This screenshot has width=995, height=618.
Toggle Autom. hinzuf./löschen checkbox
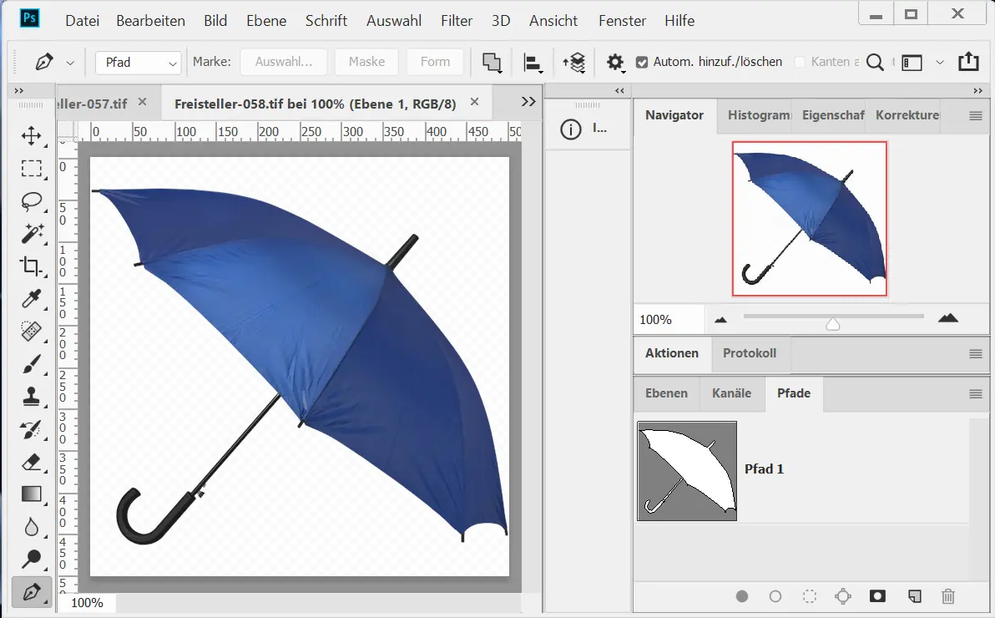(x=641, y=62)
